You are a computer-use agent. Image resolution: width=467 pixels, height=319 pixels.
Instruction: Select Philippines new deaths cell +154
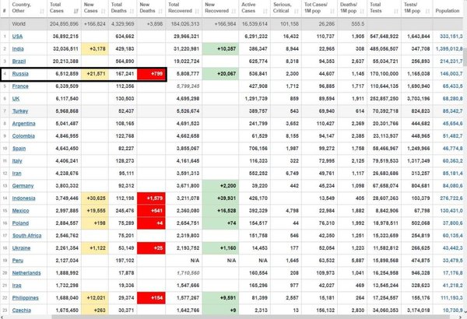[x=151, y=298]
